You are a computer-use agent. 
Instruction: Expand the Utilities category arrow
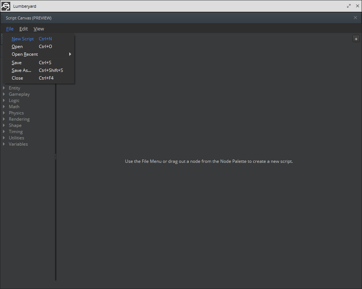coord(4,138)
